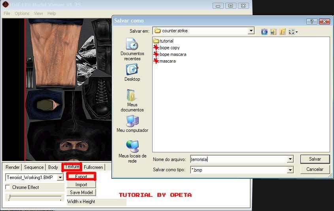Click the help question mark button in dialog
Image resolution: width=334 pixels, height=211 pixels.
[x=311, y=21]
